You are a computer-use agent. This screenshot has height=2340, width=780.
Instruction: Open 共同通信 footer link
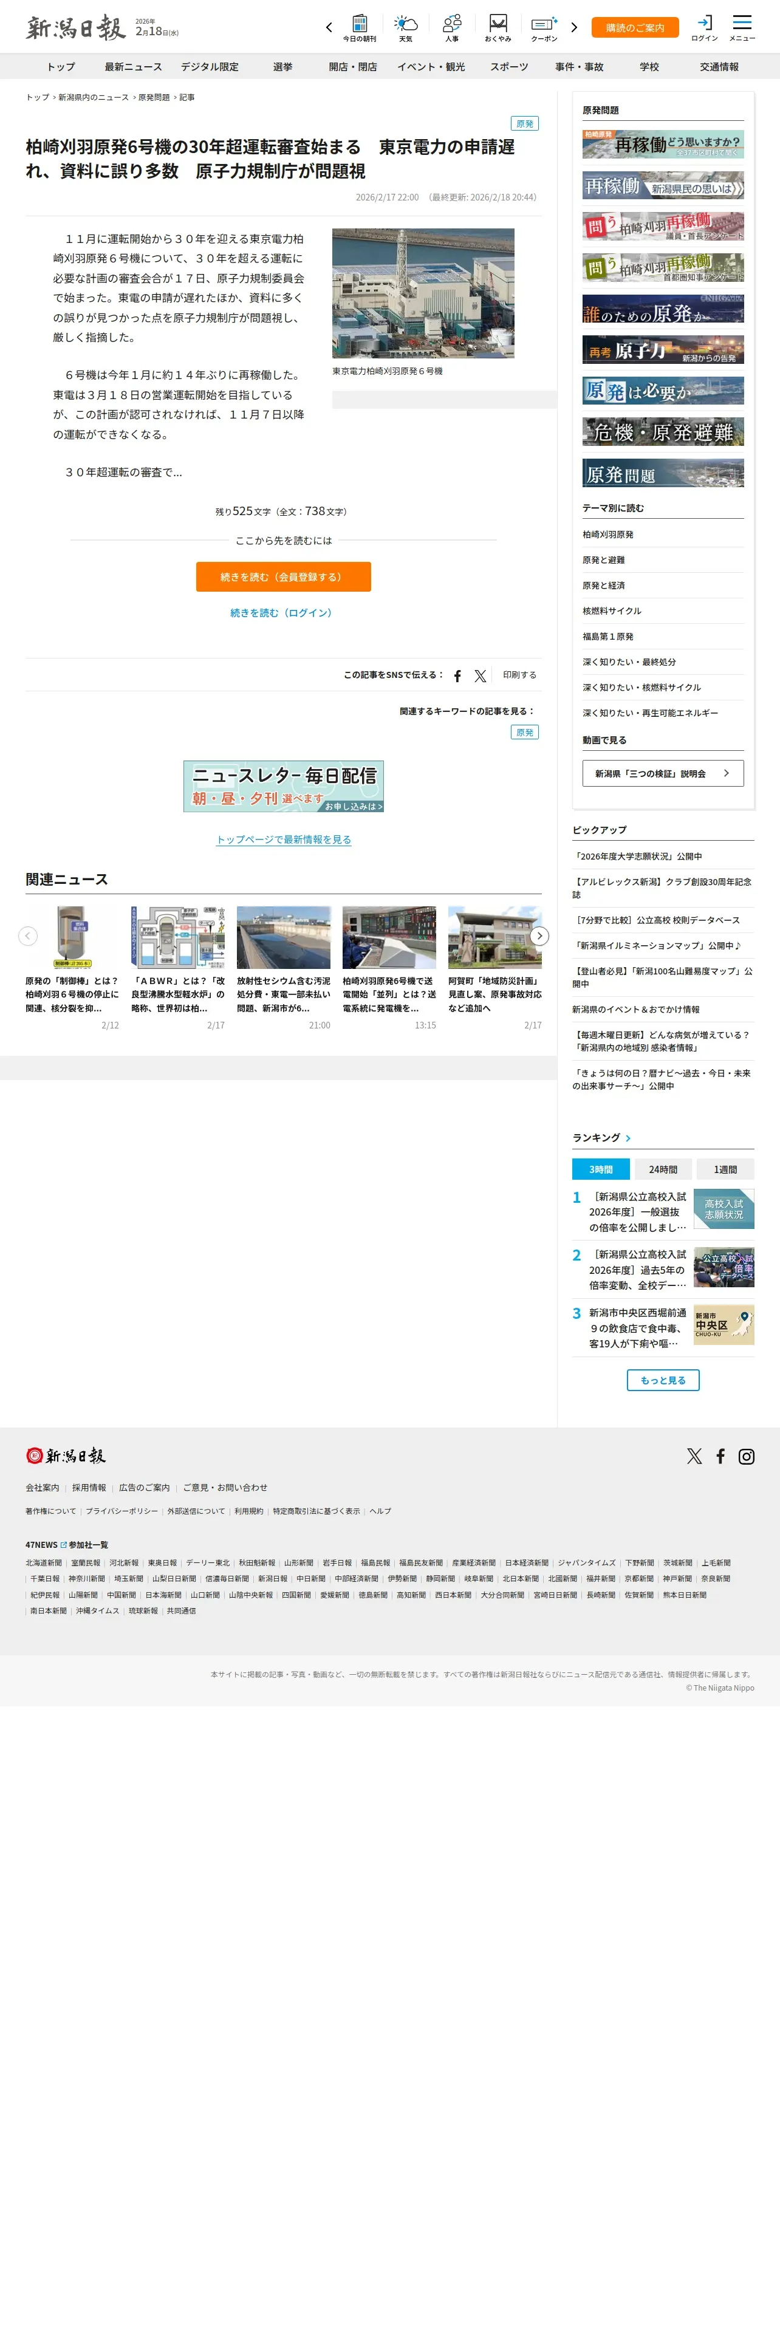click(x=180, y=1612)
